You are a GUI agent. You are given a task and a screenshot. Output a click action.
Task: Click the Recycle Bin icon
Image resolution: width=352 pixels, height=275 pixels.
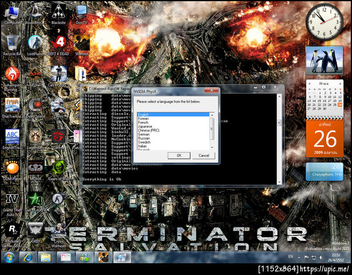[12, 46]
